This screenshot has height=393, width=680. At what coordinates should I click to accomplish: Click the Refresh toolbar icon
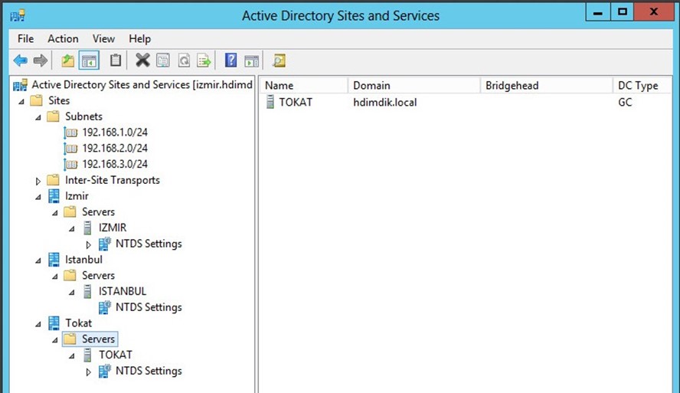184,61
